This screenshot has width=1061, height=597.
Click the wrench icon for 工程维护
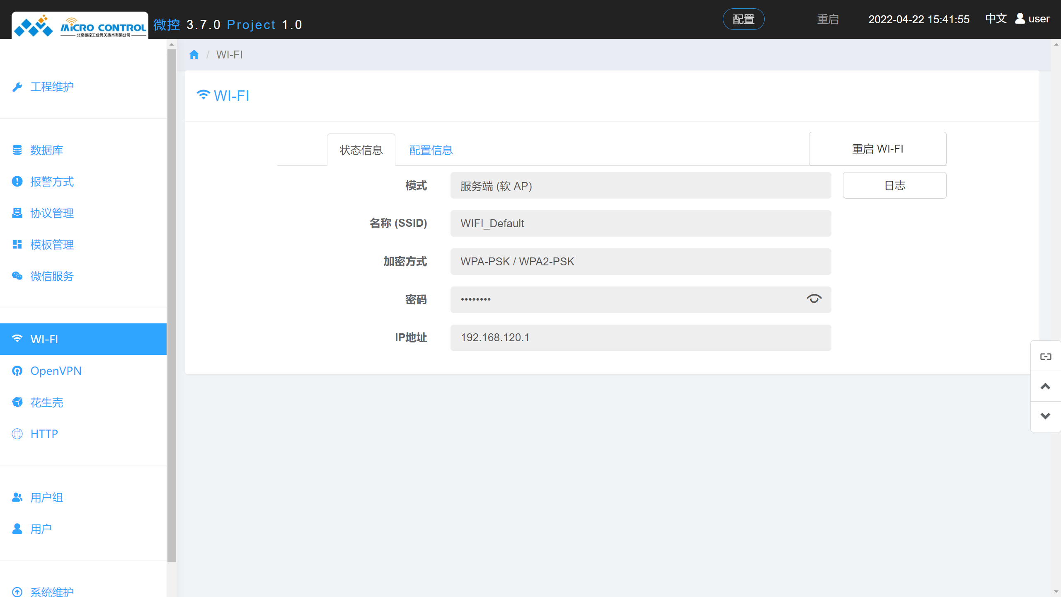[17, 87]
